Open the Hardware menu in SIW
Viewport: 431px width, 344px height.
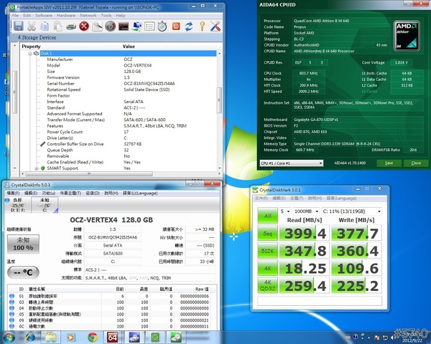pos(65,14)
